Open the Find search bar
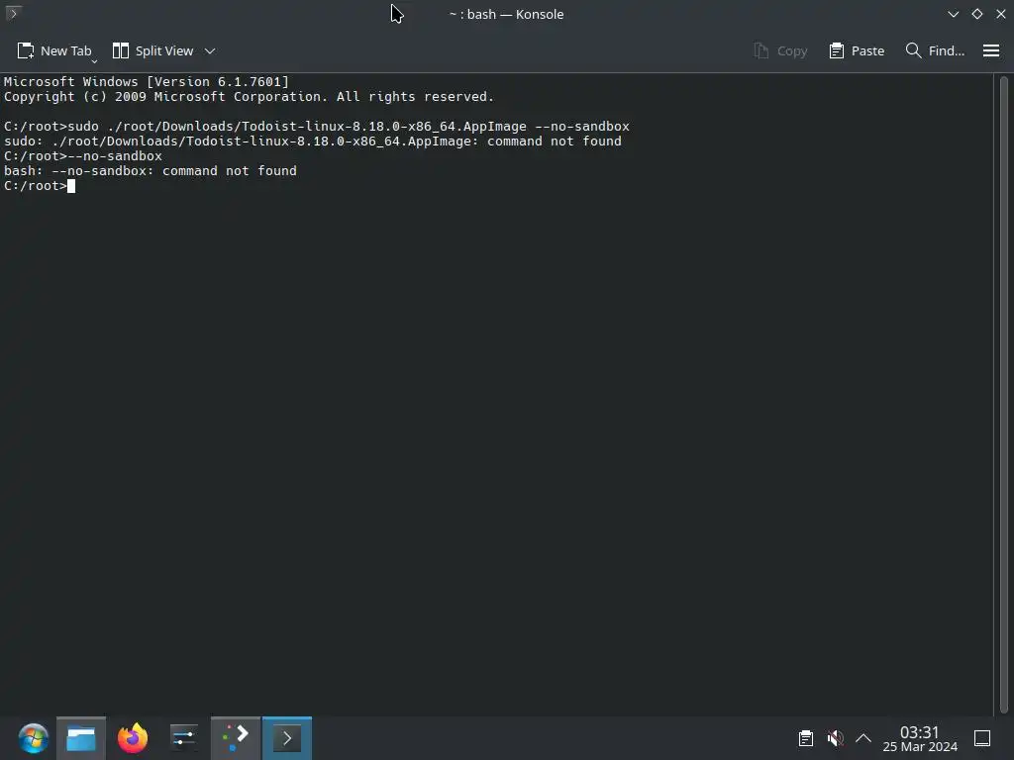The width and height of the screenshot is (1014, 760). (935, 51)
